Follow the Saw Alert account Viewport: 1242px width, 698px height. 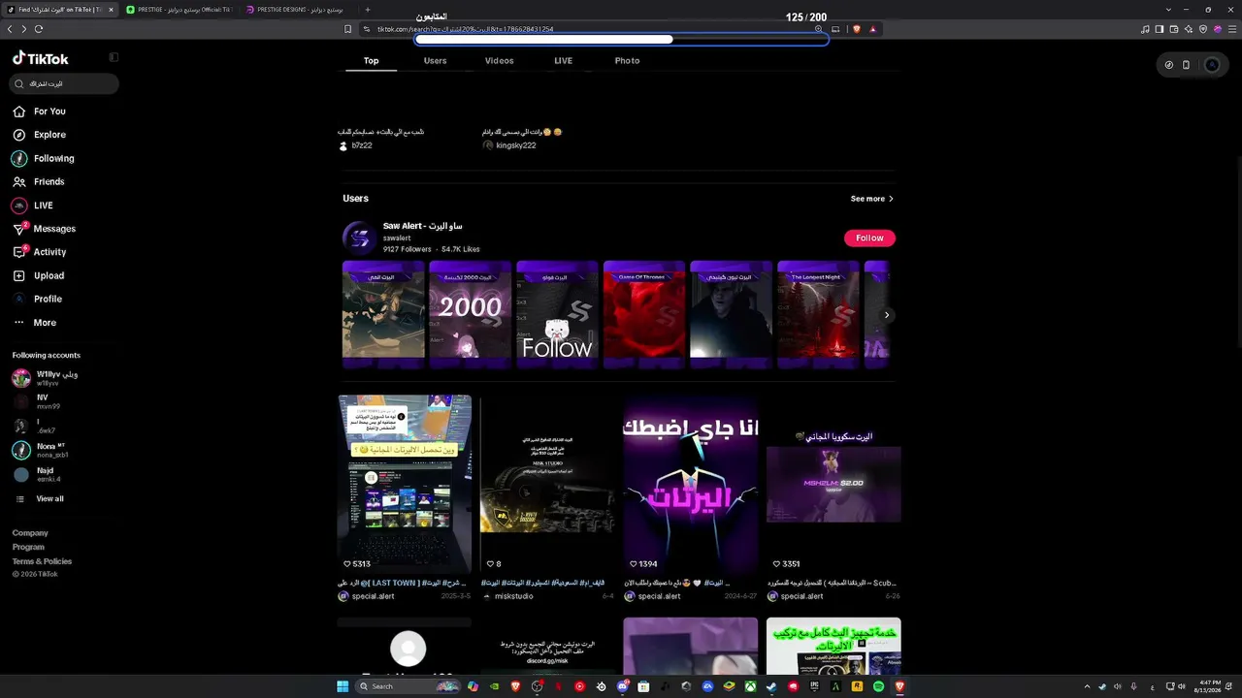[869, 238]
